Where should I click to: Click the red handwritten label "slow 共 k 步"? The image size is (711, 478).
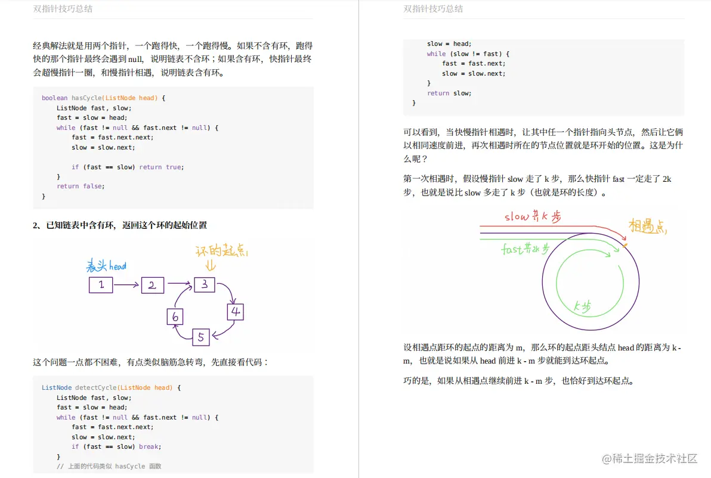533,216
